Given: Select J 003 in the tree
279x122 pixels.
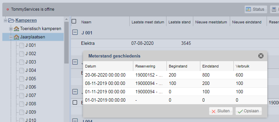Looking at the screenshot, I should pos(30,62).
